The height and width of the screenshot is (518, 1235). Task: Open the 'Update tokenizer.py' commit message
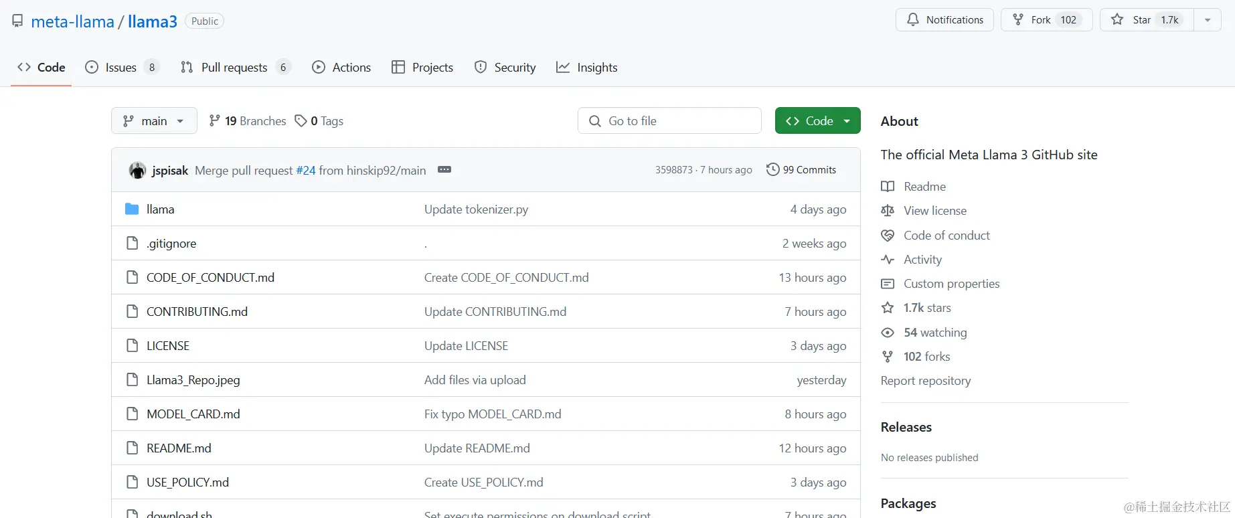(x=476, y=209)
